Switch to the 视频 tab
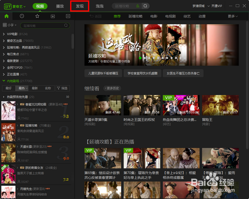The height and width of the screenshot is (199, 249). coord(40,6)
